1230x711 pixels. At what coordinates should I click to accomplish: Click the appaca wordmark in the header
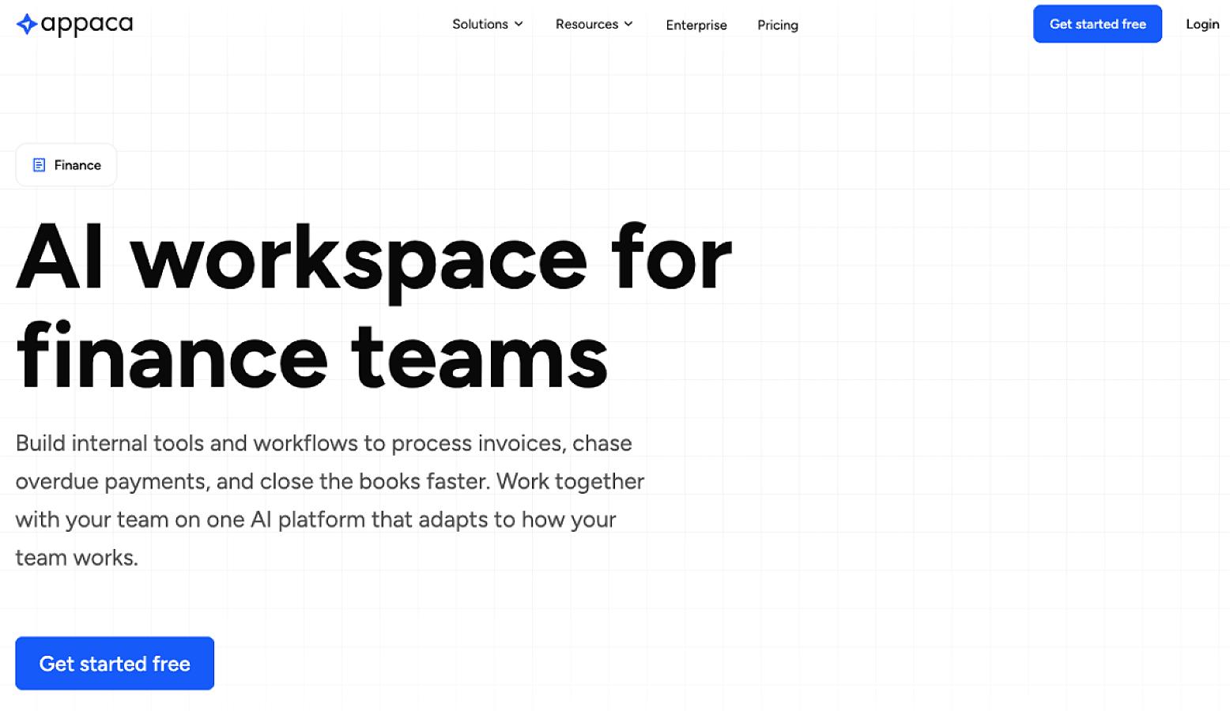coord(87,24)
